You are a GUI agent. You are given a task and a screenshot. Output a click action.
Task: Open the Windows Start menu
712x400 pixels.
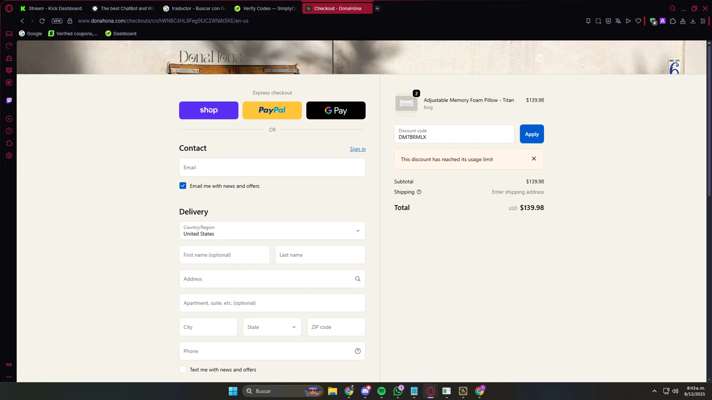(233, 391)
